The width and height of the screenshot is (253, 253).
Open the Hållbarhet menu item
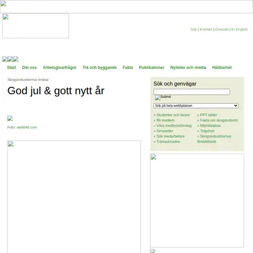tap(222, 68)
